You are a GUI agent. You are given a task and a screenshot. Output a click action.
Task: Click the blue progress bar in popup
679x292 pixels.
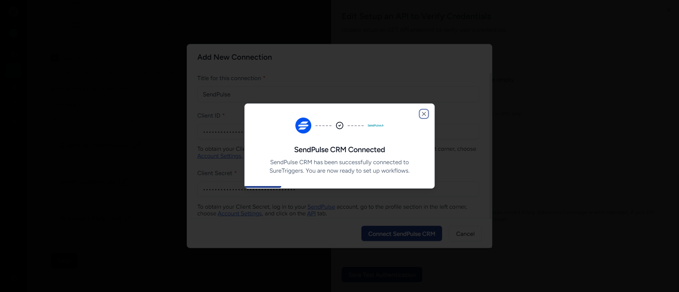pyautogui.click(x=263, y=187)
